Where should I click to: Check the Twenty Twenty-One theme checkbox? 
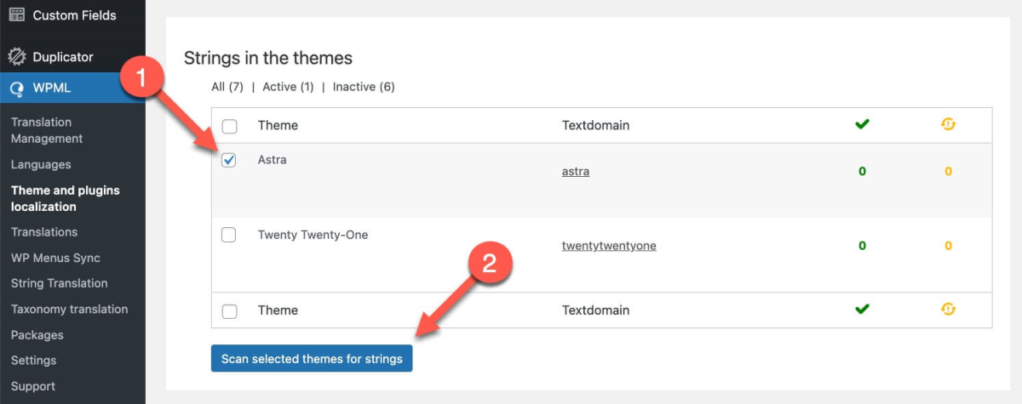click(x=229, y=236)
